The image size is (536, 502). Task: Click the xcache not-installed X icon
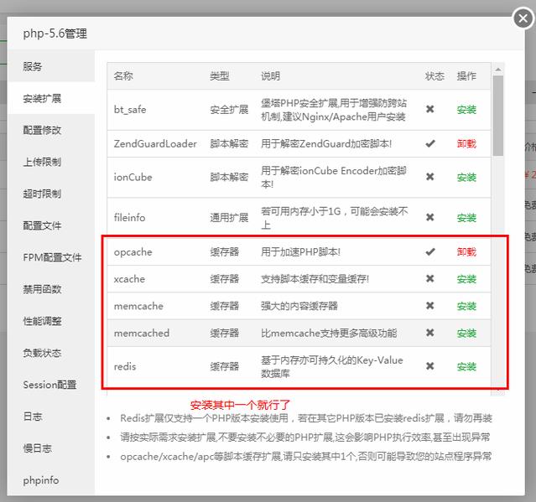coord(430,279)
